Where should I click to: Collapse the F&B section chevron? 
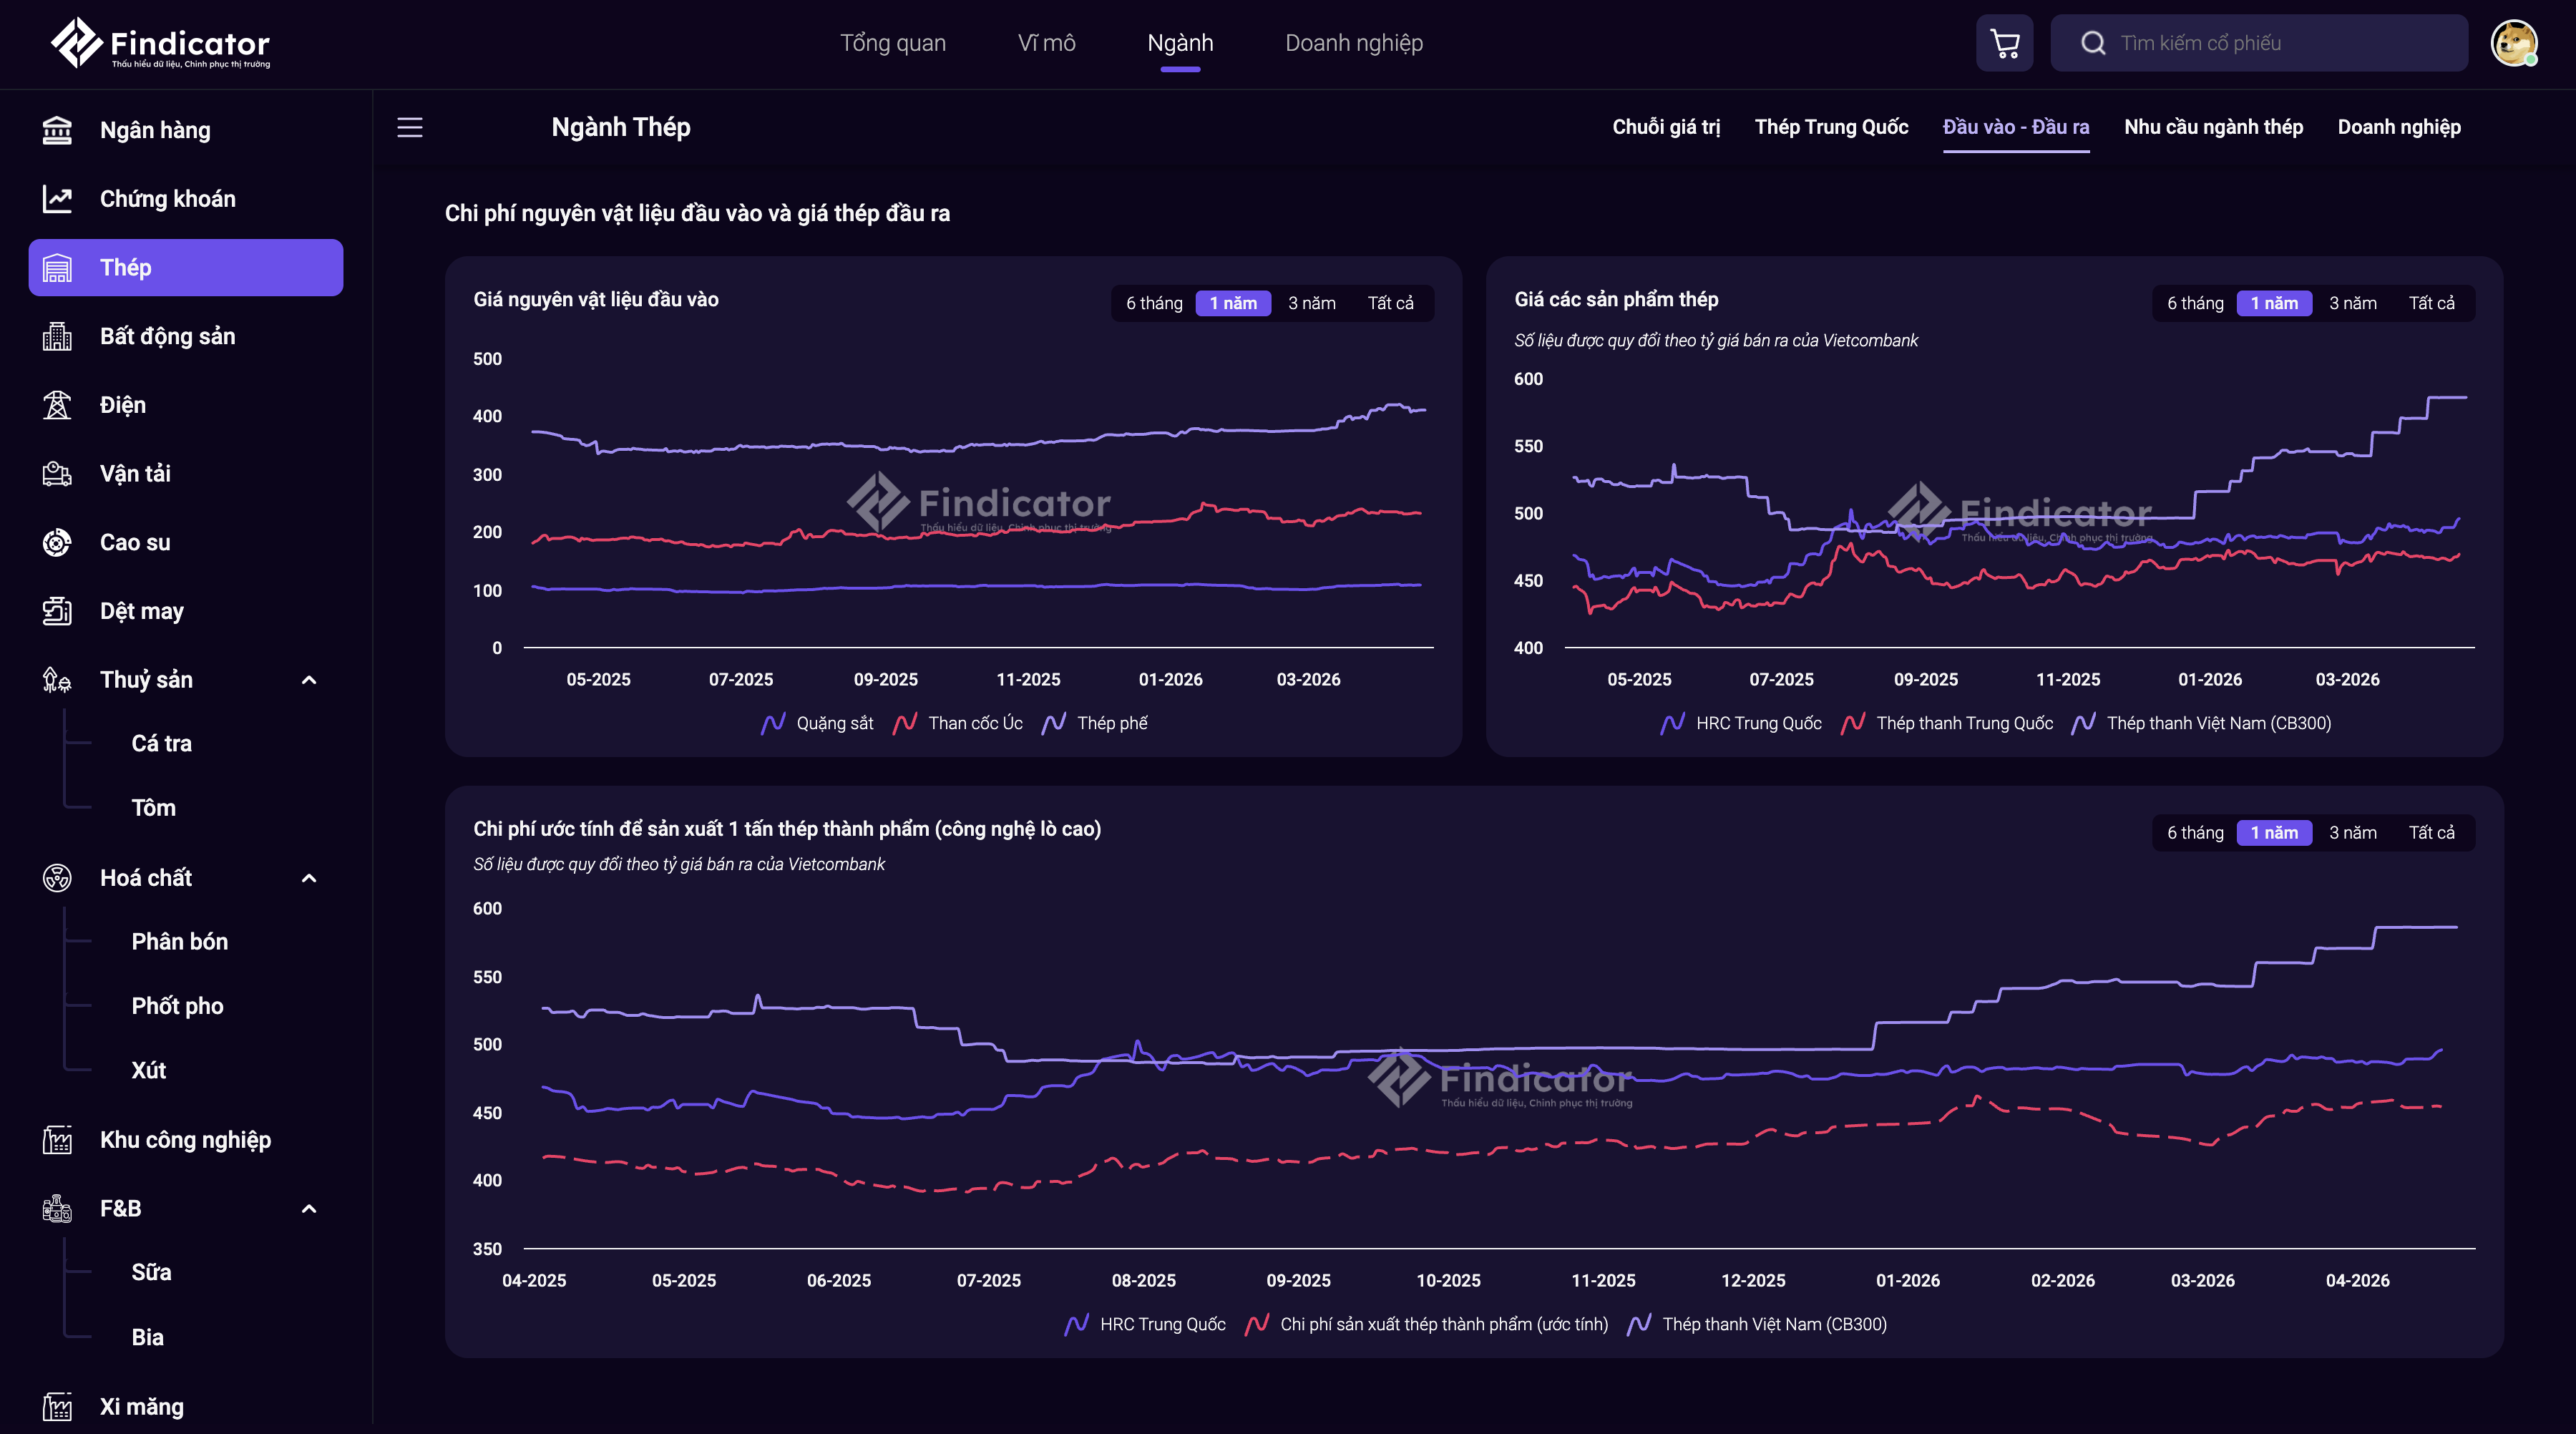coord(309,1209)
